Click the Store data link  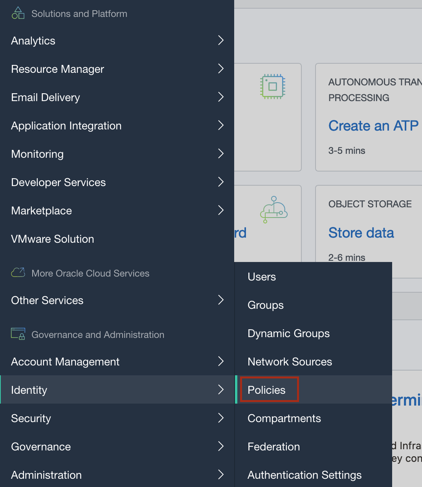(x=361, y=232)
